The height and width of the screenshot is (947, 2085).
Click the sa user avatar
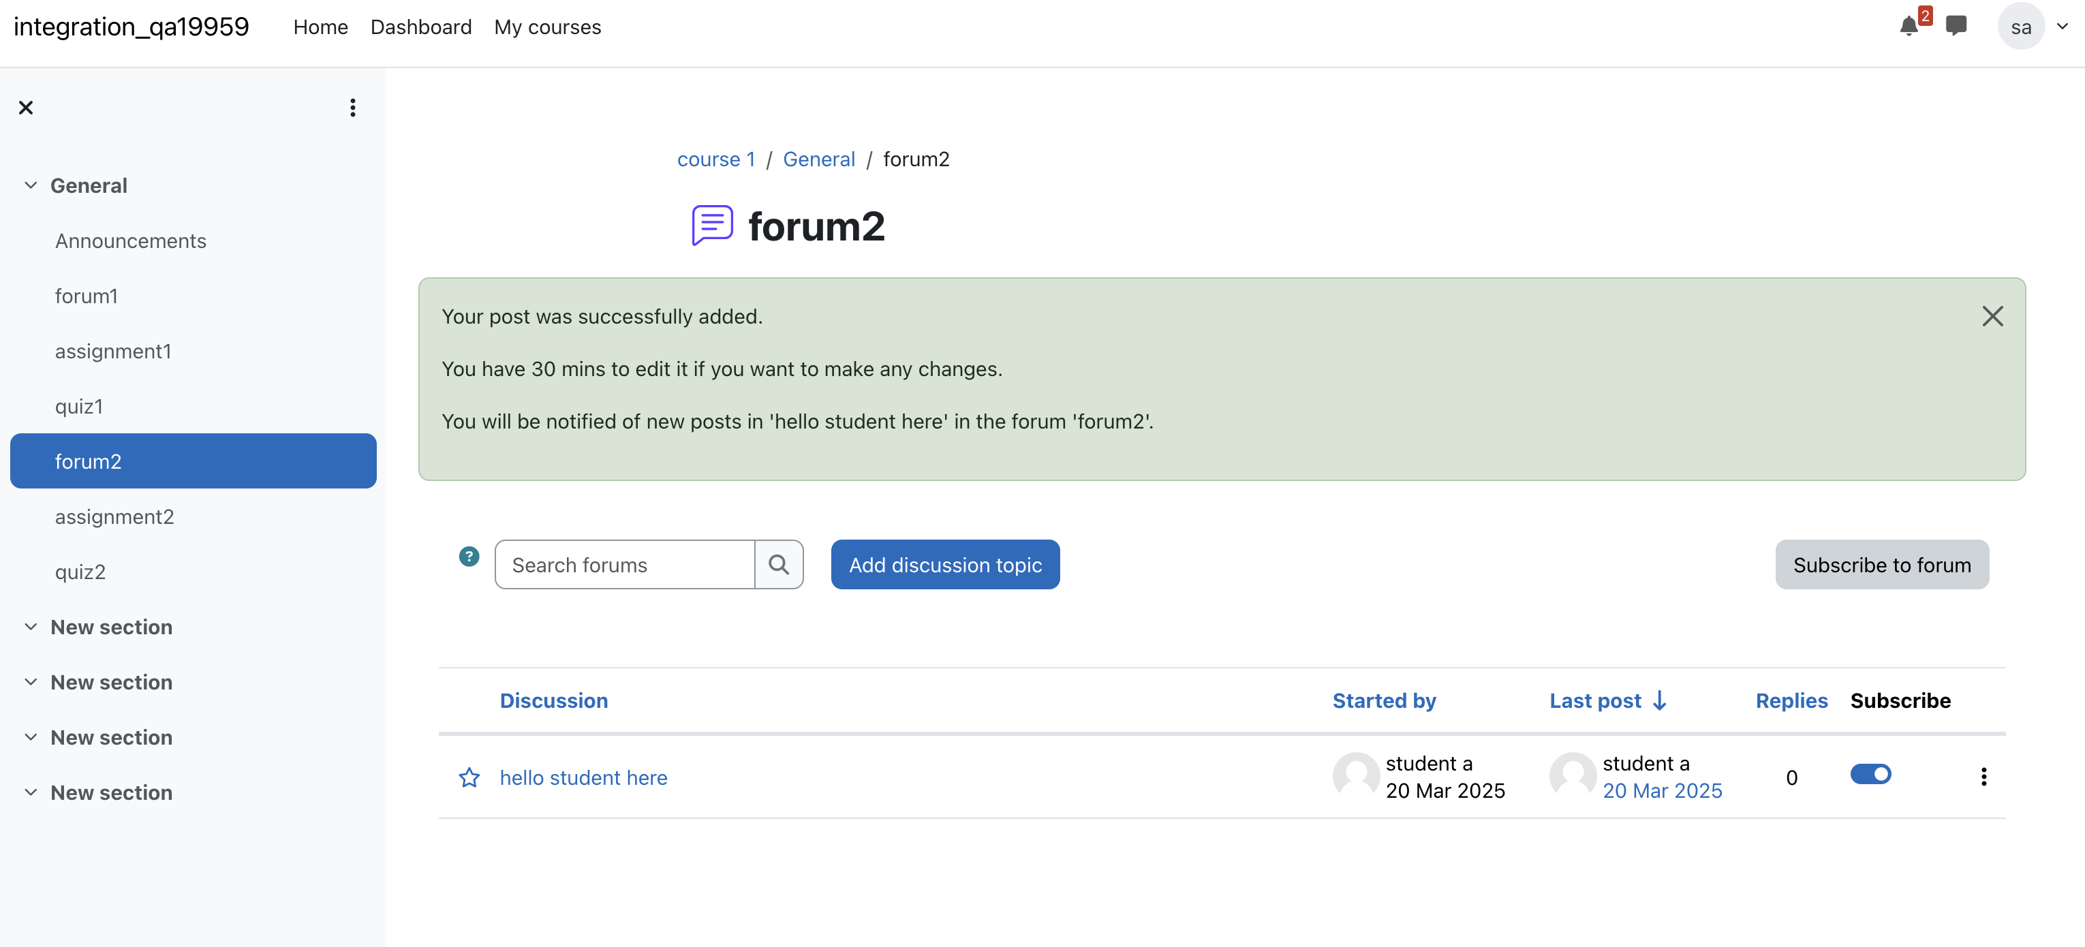[2020, 27]
